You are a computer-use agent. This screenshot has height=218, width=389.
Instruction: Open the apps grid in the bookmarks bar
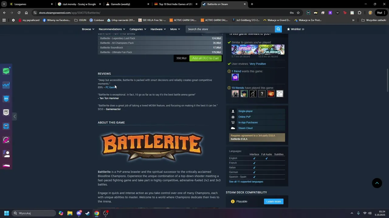(x=4, y=20)
